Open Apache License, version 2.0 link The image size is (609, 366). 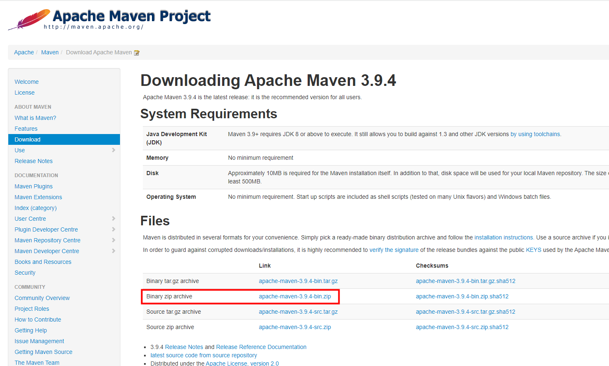242,363
